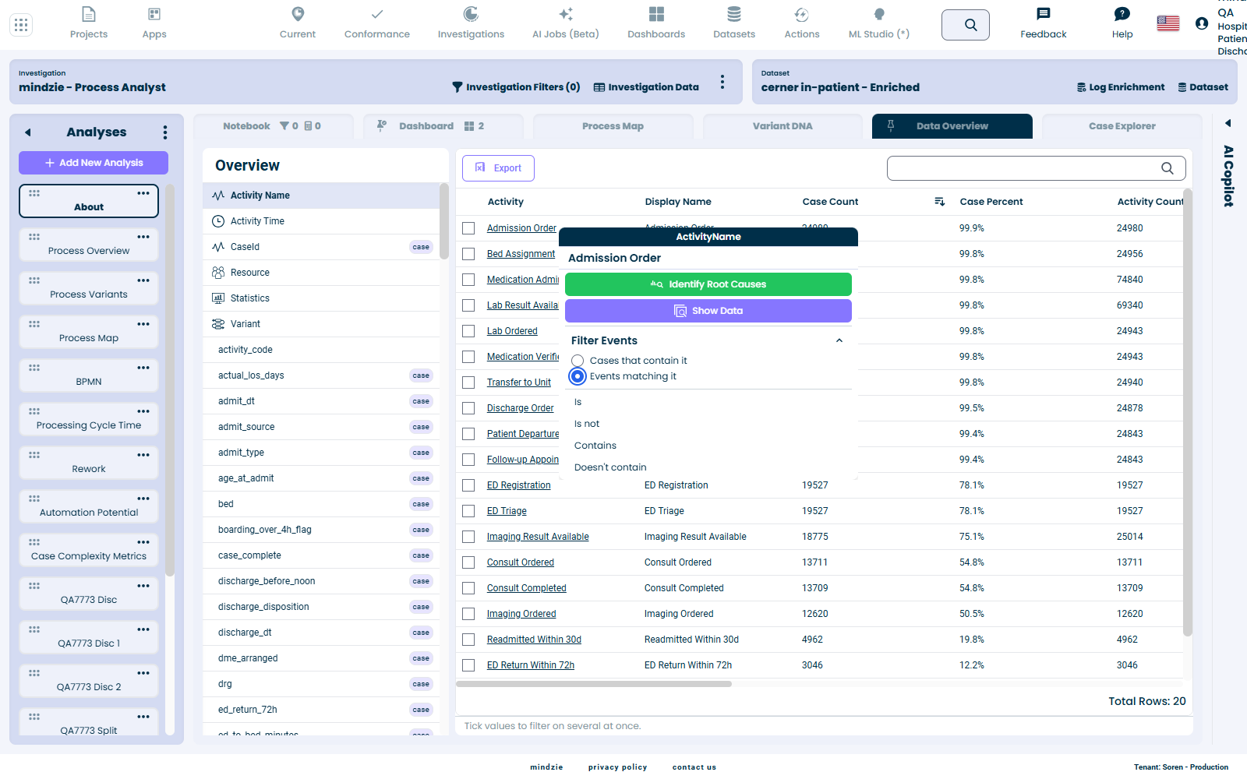This screenshot has width=1247, height=779.
Task: Tick the ED Triage row checkbox
Action: 468,511
